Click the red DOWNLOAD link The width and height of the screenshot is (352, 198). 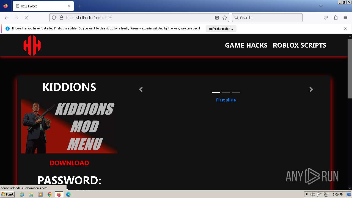(x=69, y=163)
